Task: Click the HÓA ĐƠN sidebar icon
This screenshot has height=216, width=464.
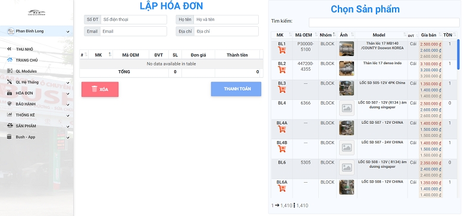Action: (10, 93)
